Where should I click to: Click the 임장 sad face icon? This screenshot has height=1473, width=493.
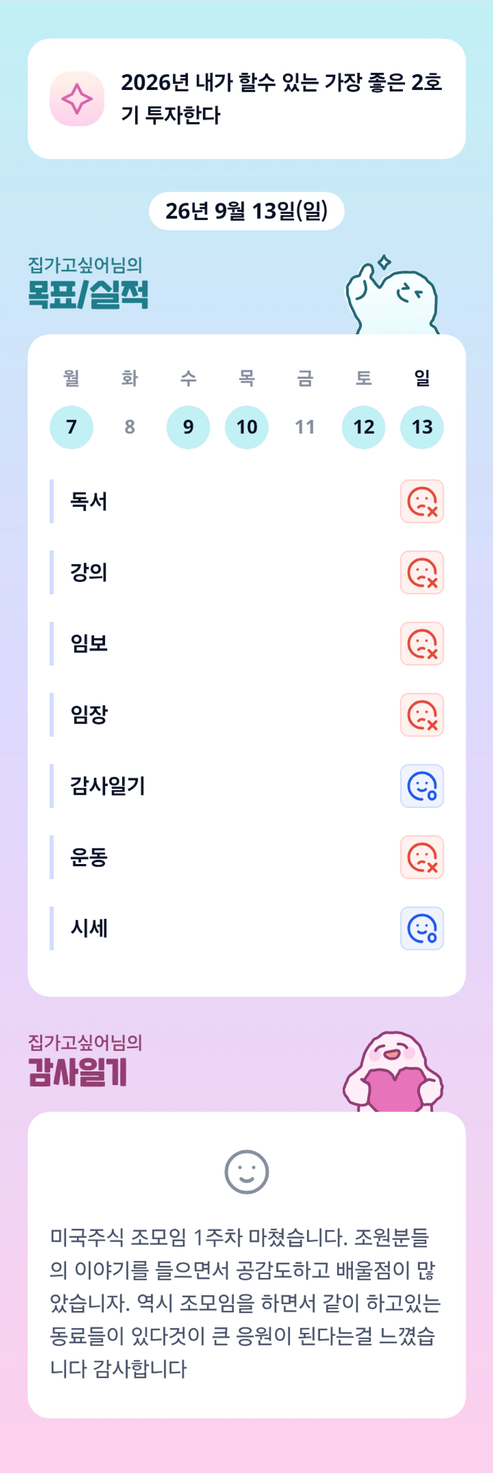point(421,715)
